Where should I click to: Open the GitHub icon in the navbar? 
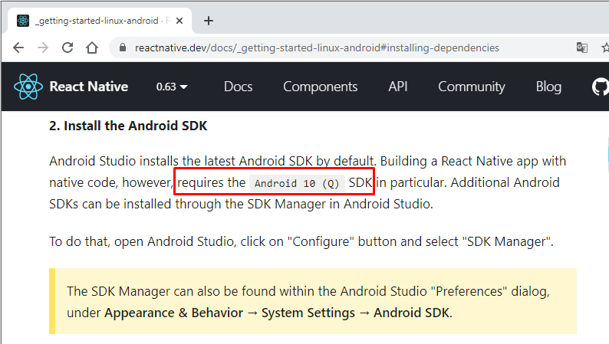tap(600, 87)
